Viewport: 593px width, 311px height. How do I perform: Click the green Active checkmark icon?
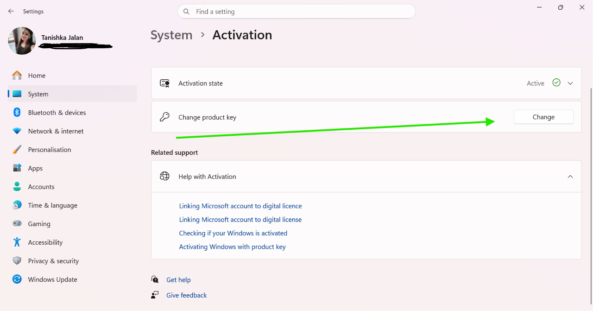[x=556, y=83]
